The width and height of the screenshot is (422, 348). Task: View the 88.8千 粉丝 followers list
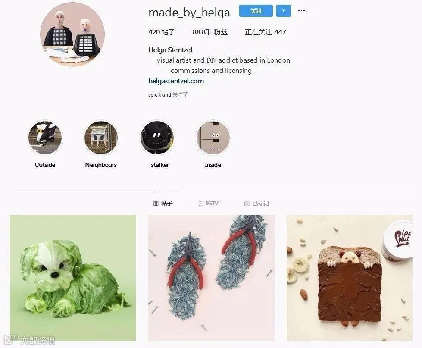point(210,32)
